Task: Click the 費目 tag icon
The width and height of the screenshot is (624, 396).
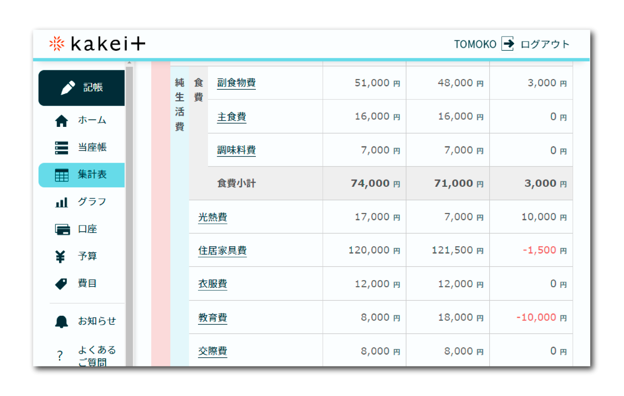Action: tap(61, 284)
